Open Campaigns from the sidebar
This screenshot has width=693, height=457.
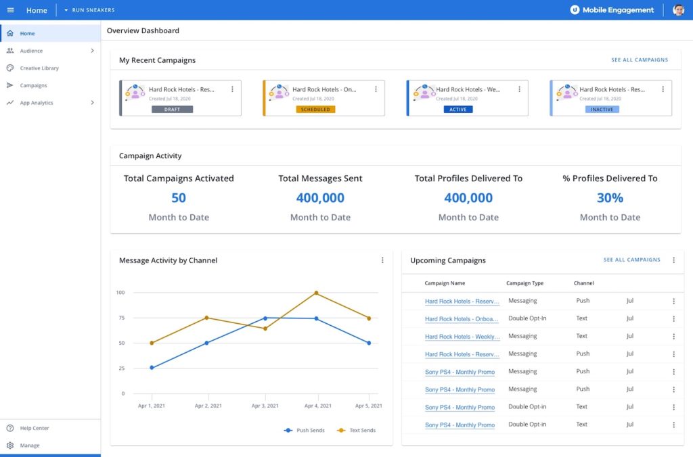click(33, 85)
